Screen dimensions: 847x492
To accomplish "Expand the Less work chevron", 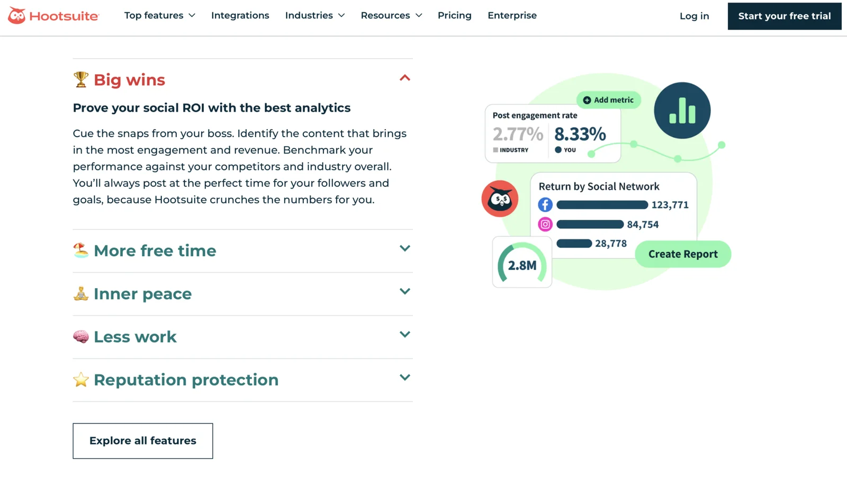I will point(405,334).
